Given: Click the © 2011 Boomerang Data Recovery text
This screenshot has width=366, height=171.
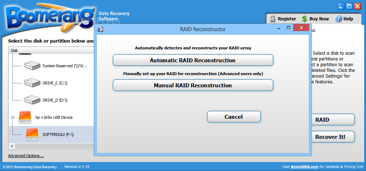Looking at the screenshot, I should coord(30,167).
